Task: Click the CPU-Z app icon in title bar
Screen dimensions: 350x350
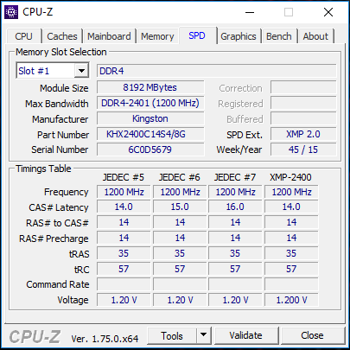Action: [x=11, y=12]
